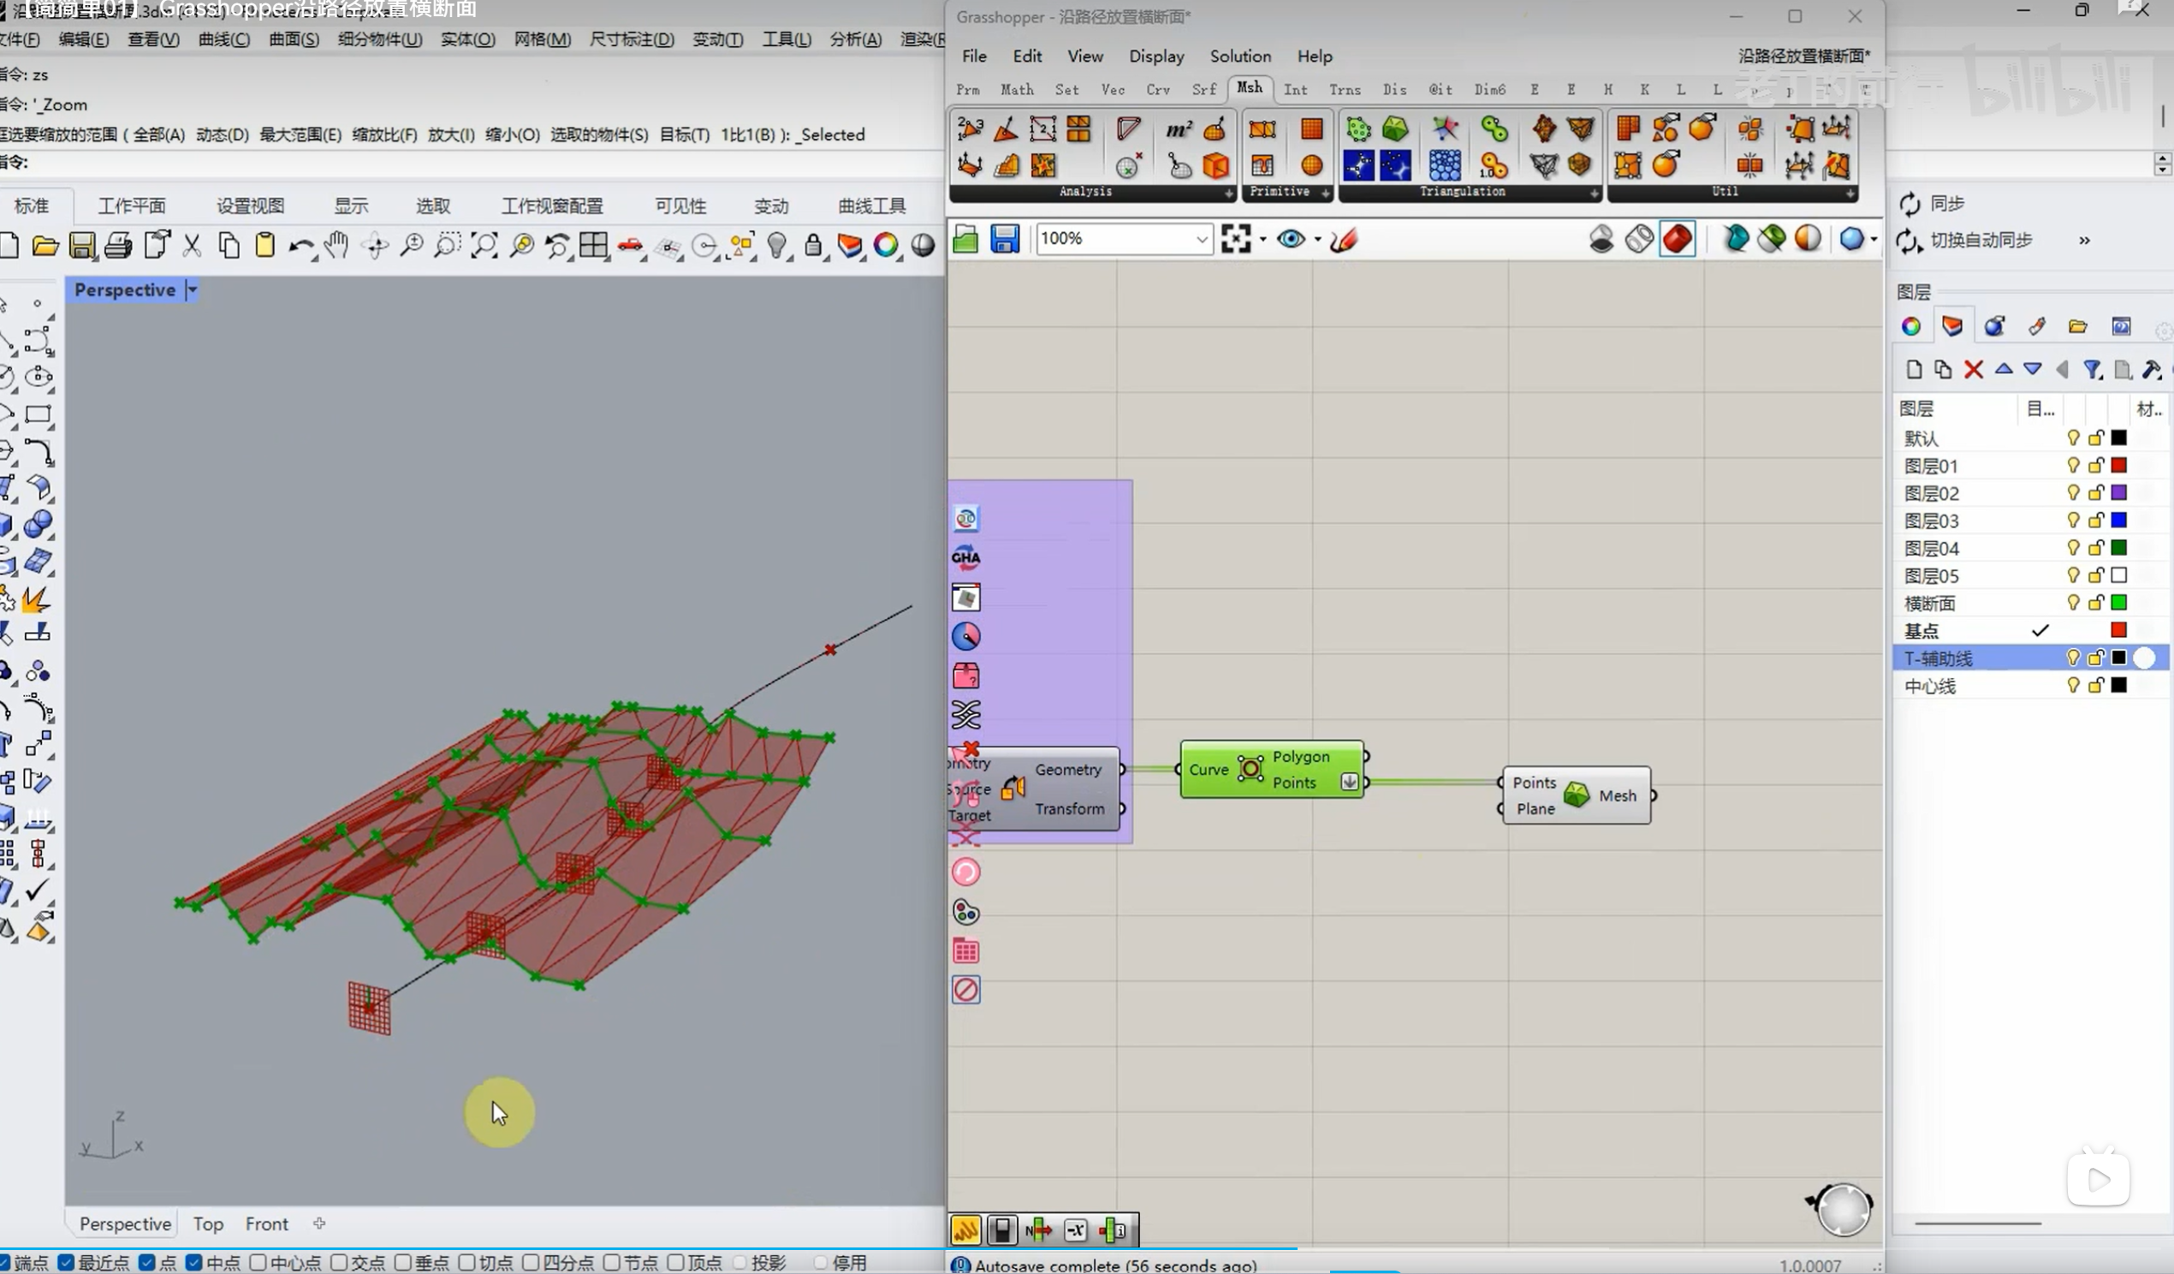Click the Grasshopper save file icon

tap(1004, 239)
